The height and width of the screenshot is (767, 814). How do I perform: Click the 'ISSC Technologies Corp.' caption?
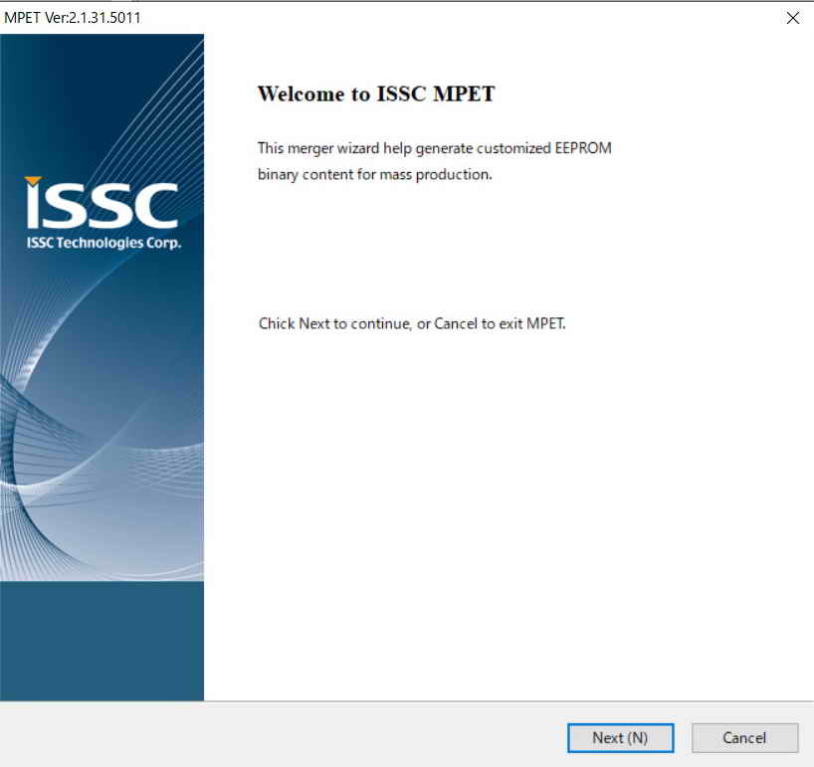103,243
